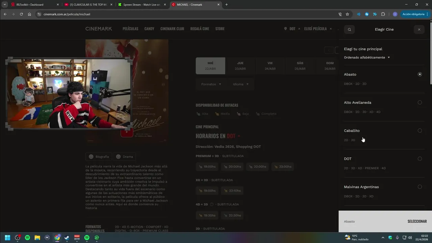This screenshot has height=243, width=432.
Task: Open the Cinemark Club menu item
Action: point(172,29)
